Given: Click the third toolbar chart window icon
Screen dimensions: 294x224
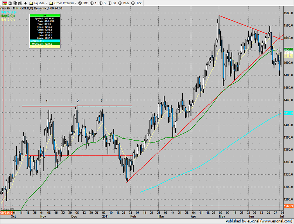Looking at the screenshot, I should coord(15,3).
